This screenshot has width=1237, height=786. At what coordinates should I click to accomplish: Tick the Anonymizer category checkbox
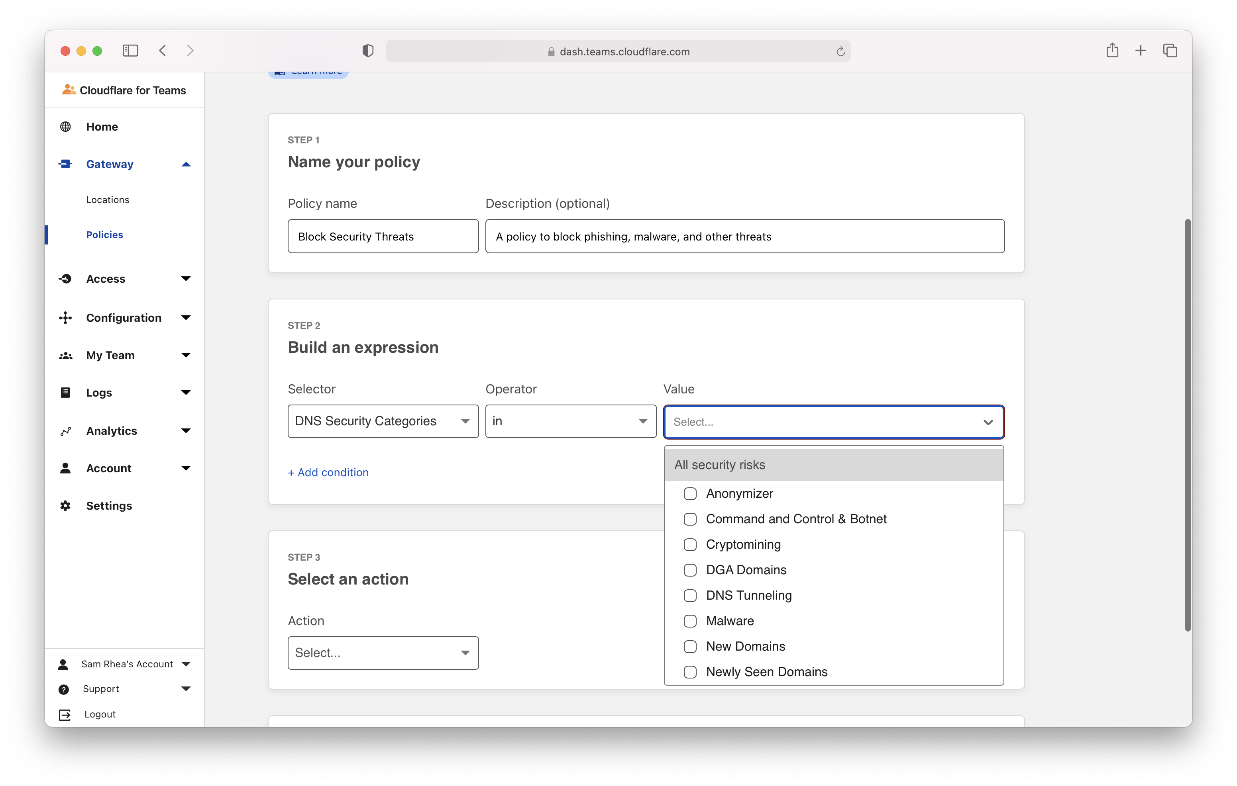click(690, 494)
